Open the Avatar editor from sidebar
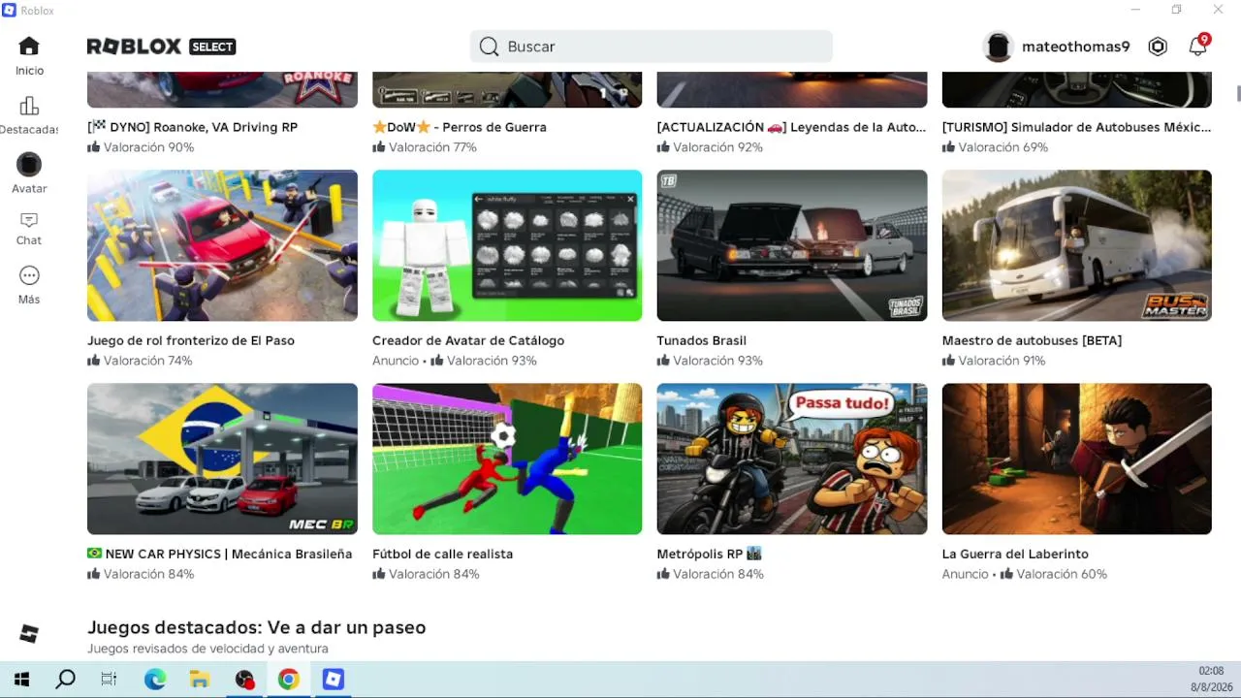Image resolution: width=1241 pixels, height=698 pixels. tap(29, 174)
